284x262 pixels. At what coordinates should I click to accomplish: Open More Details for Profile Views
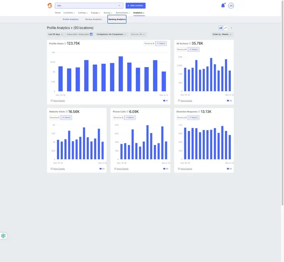[x=59, y=101]
